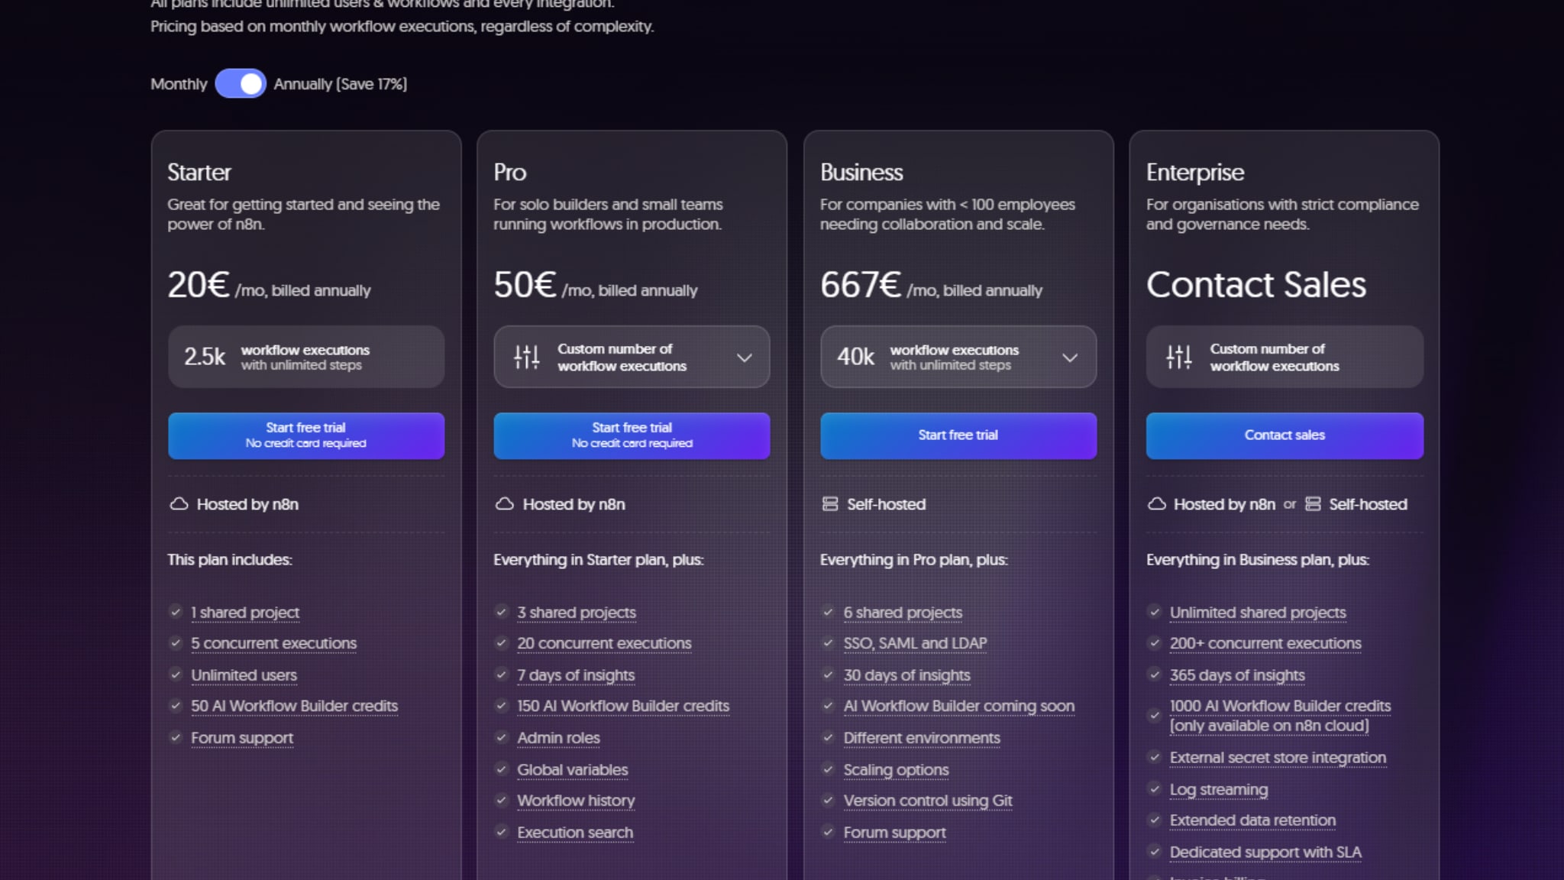
Task: Click checkmark icon beside 'SSO, SAML and LDAP'
Action: pyautogui.click(x=828, y=643)
